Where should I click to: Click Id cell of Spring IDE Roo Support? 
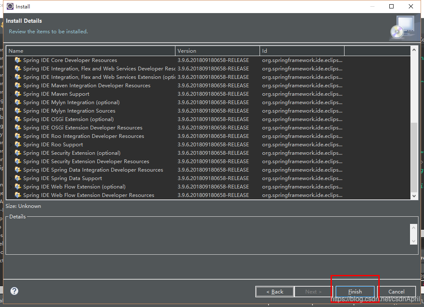pos(302,145)
